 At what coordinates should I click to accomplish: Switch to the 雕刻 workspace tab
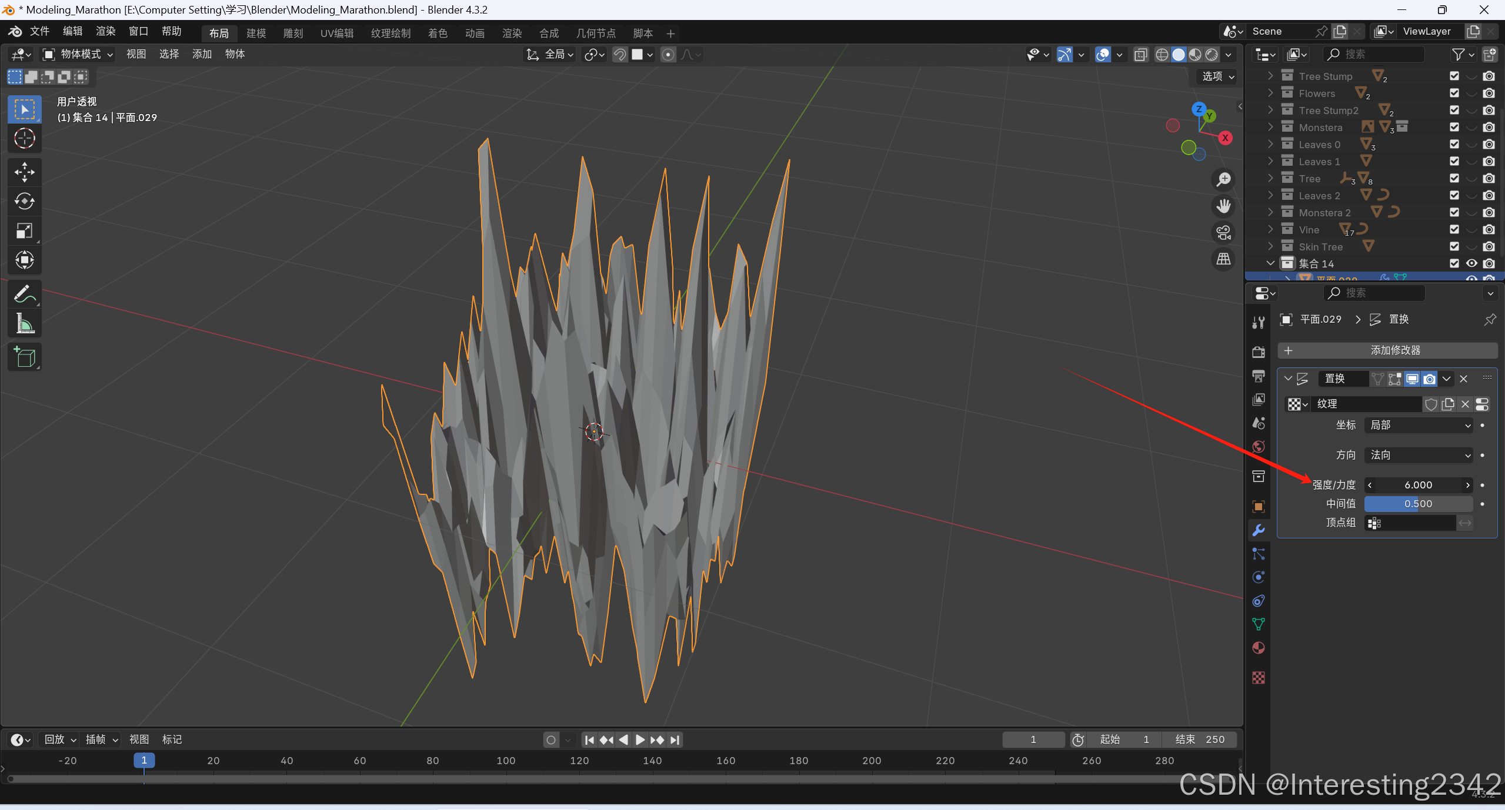click(x=293, y=34)
